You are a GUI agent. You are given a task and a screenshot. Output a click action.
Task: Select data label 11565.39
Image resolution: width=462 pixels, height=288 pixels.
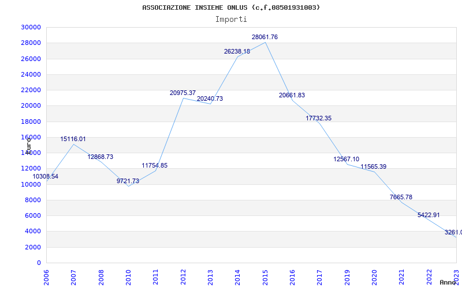point(374,166)
